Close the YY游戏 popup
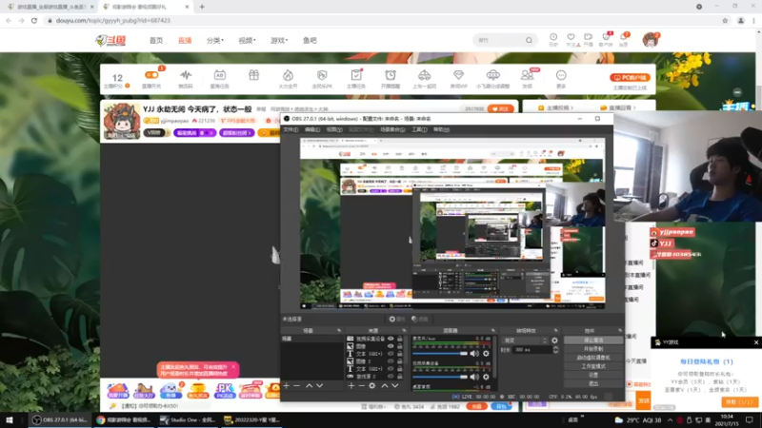This screenshot has width=762, height=428. tap(755, 342)
